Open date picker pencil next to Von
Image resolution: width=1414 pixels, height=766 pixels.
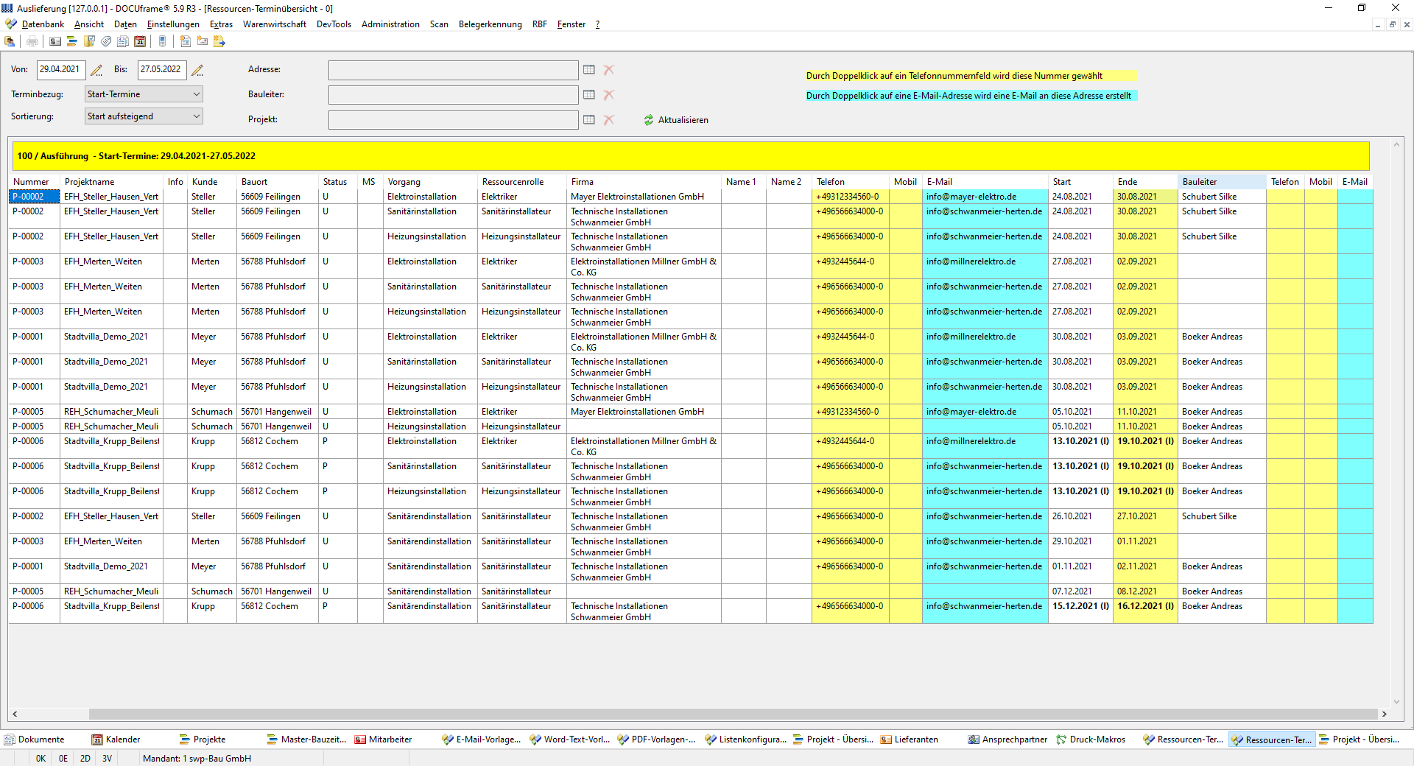pos(96,70)
